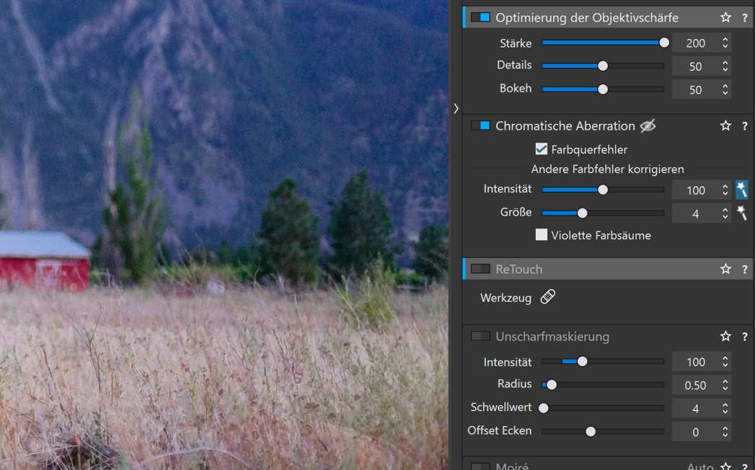755x470 pixels.
Task: Click the ReTouch repair tool bandage icon
Action: tap(548, 297)
